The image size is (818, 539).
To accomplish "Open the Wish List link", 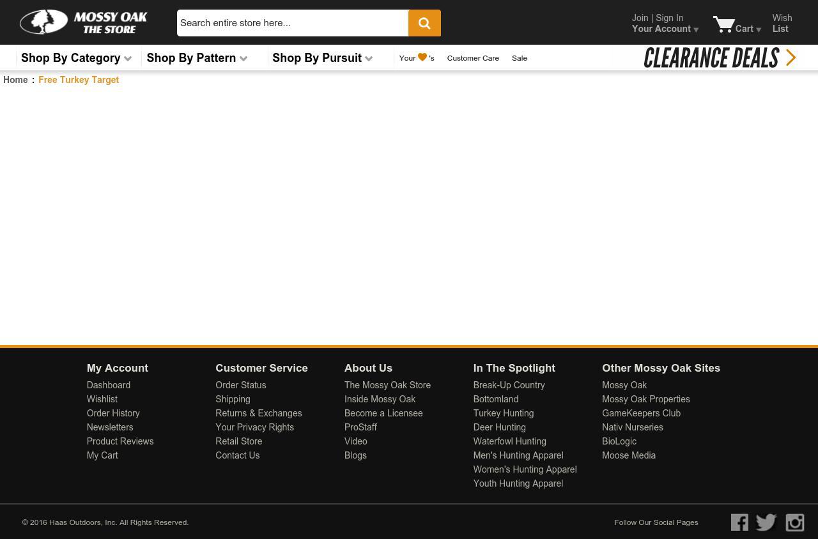I will point(782,23).
